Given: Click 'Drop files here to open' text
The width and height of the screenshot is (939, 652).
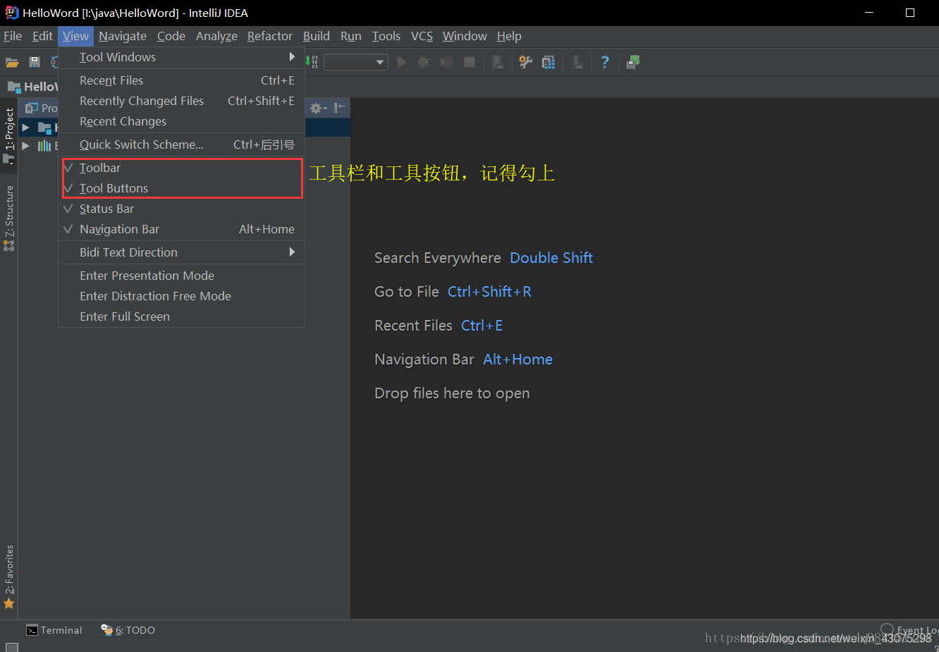Looking at the screenshot, I should 452,393.
